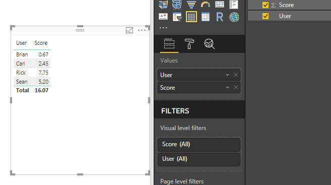The image size is (331, 185).
Task: Choose the R script visual
Action: click(x=220, y=17)
